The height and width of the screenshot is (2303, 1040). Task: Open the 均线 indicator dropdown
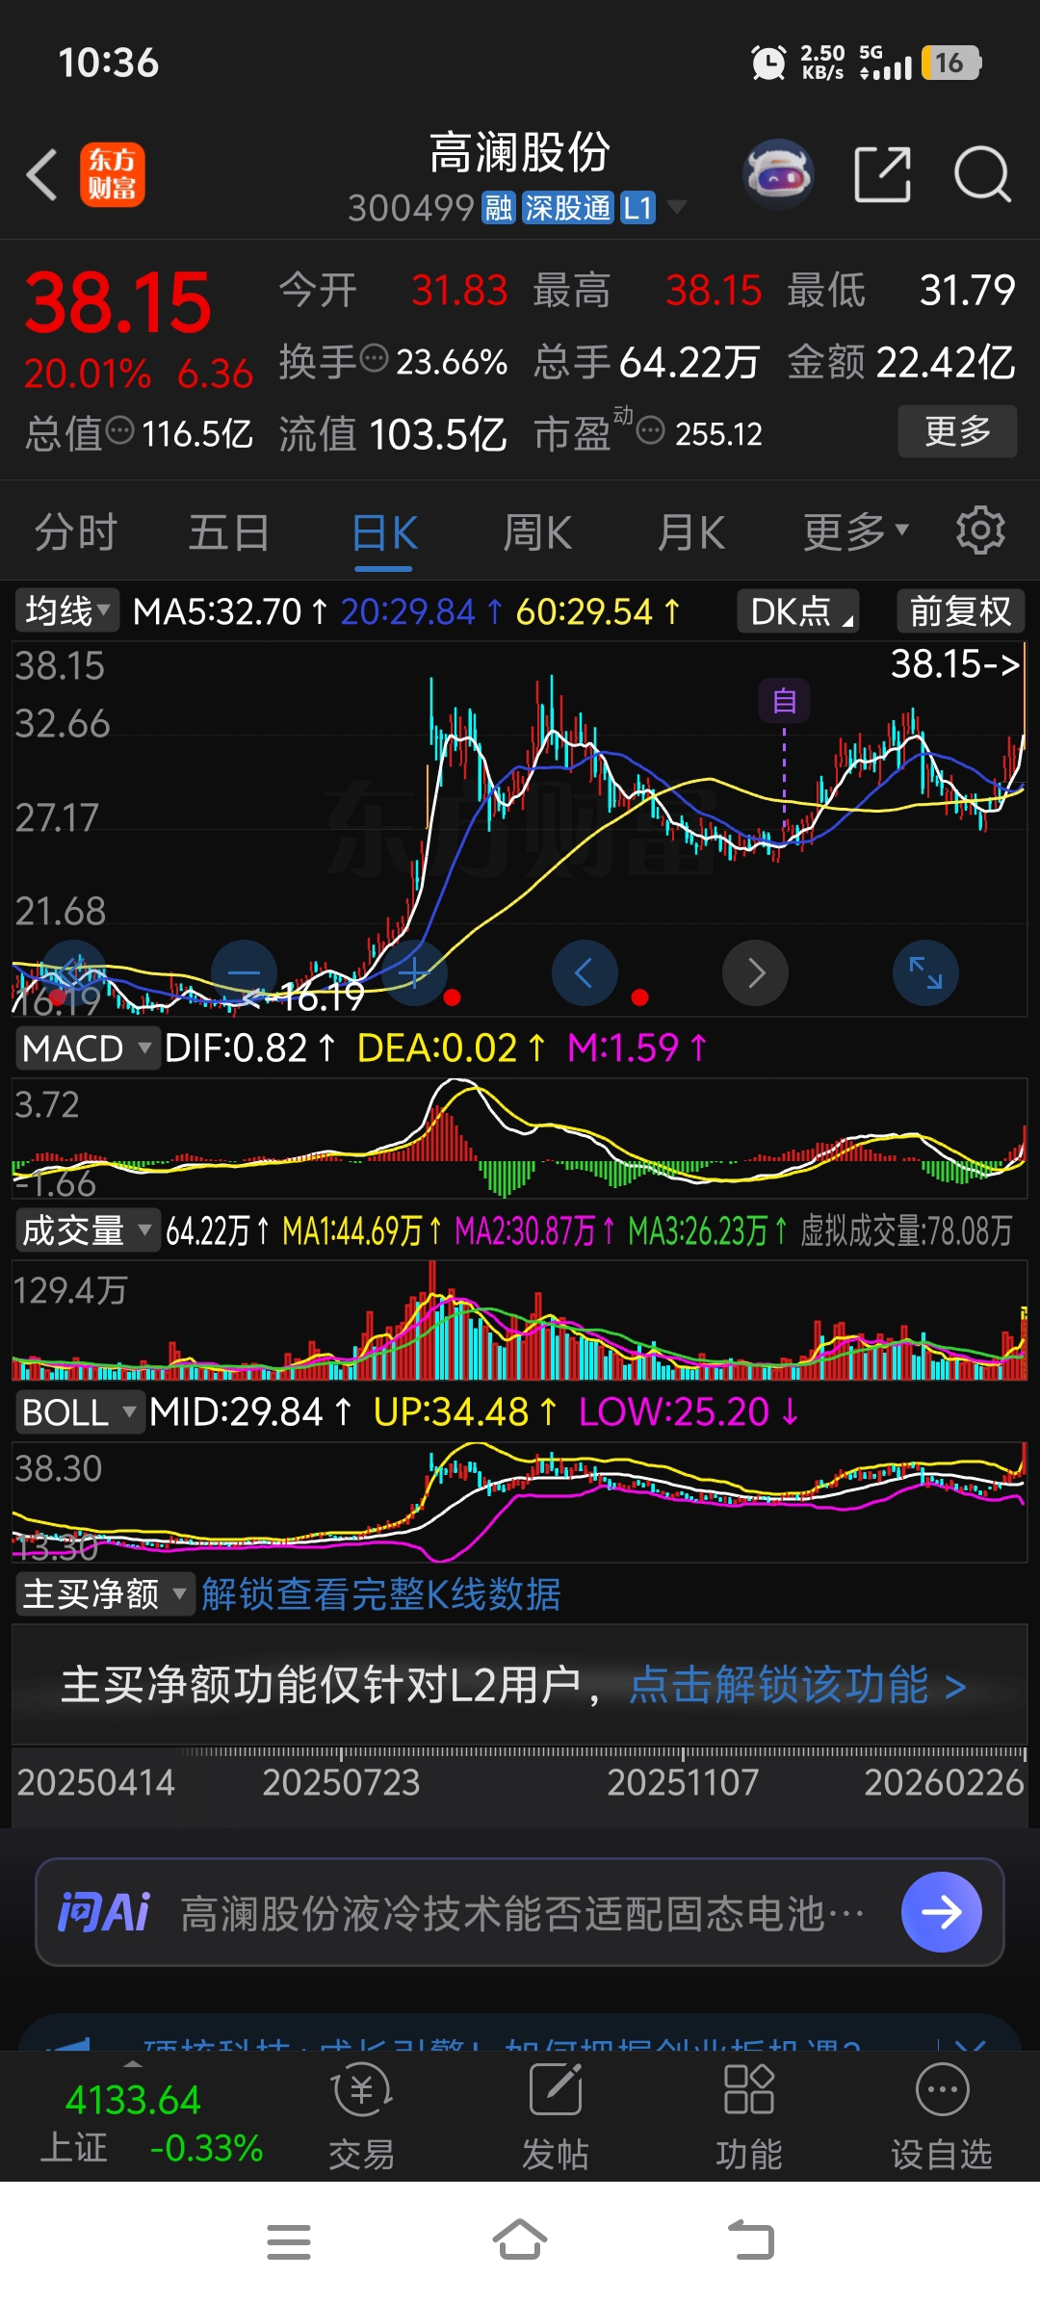click(x=66, y=610)
